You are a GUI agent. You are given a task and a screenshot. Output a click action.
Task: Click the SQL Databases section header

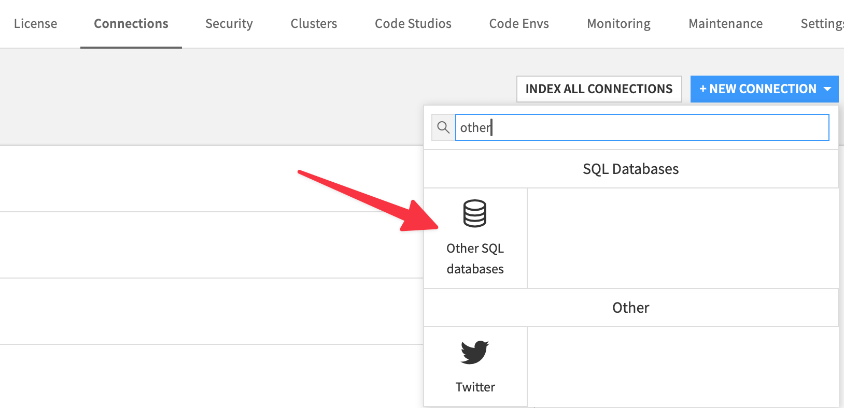pyautogui.click(x=630, y=169)
